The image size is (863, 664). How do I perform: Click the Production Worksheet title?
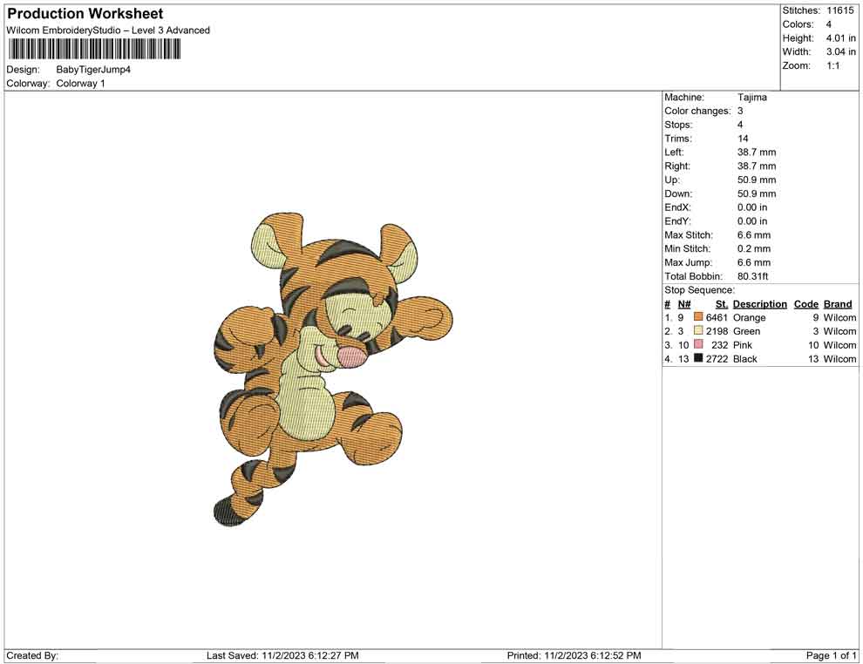(x=85, y=14)
